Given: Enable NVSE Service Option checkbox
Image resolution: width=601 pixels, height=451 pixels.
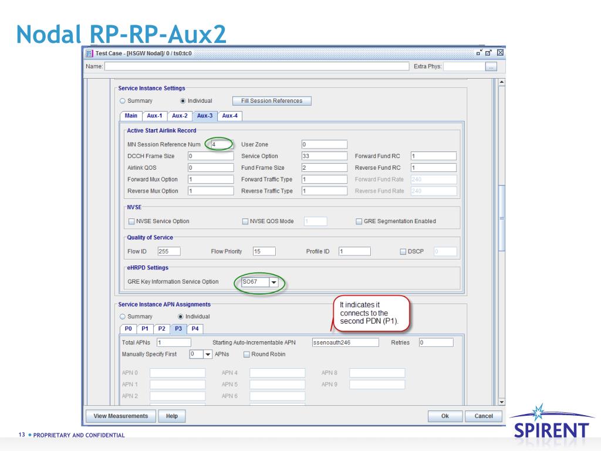Looking at the screenshot, I should (131, 221).
